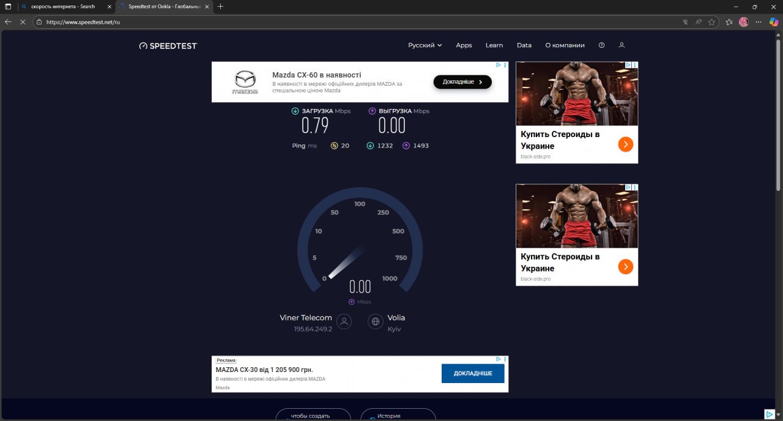Image resolution: width=783 pixels, height=421 pixels.
Task: Click orange arrow on lower steroids ad
Action: 625,267
